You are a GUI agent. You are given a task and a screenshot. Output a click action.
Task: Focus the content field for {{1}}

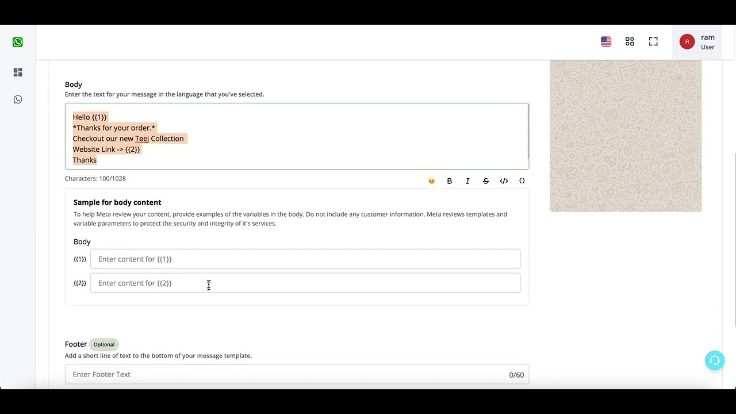(x=305, y=259)
